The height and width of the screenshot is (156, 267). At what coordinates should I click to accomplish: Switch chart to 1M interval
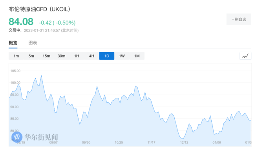click(x=137, y=56)
